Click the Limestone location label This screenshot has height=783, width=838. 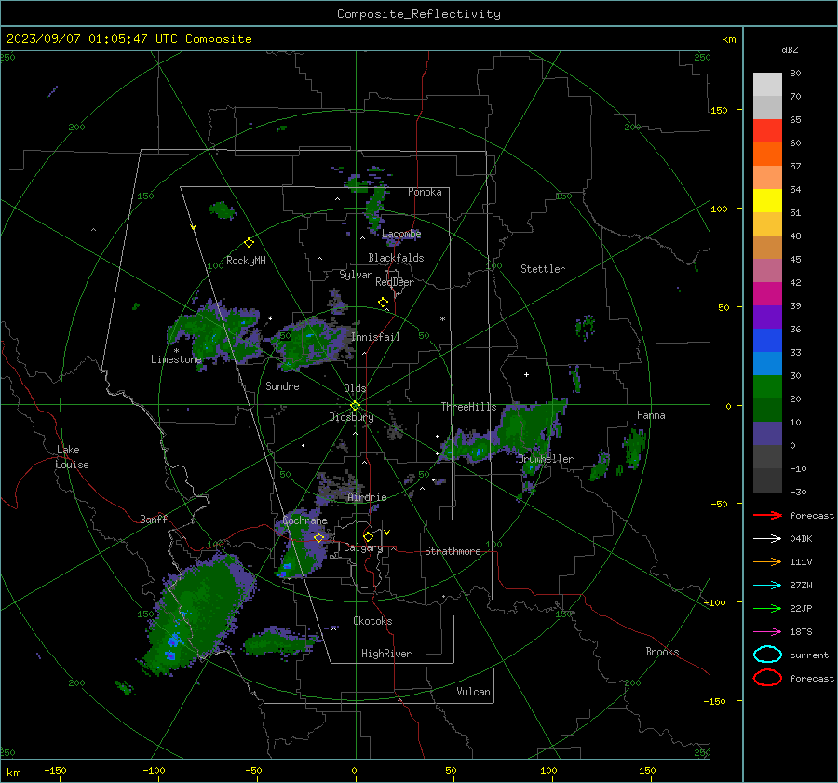176,359
